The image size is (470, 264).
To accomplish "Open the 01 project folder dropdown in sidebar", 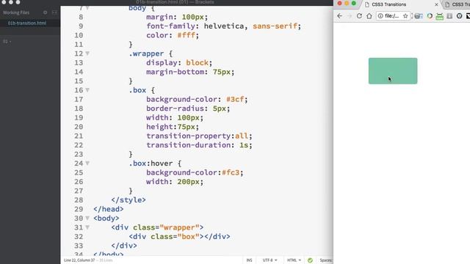I will [7, 41].
